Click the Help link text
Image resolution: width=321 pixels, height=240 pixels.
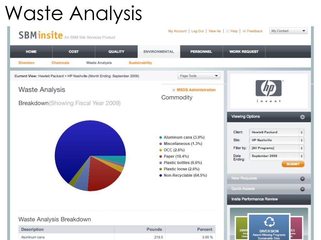234,31
